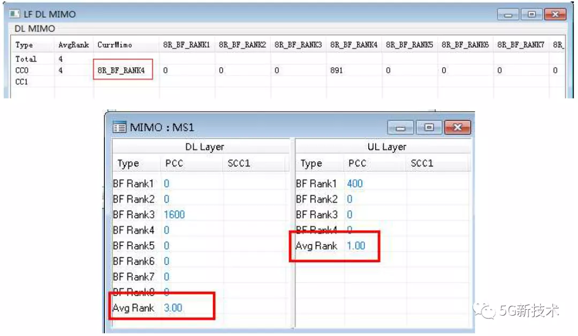
Task: Click the SCC1 column header under UL Layer
Action: [422, 163]
